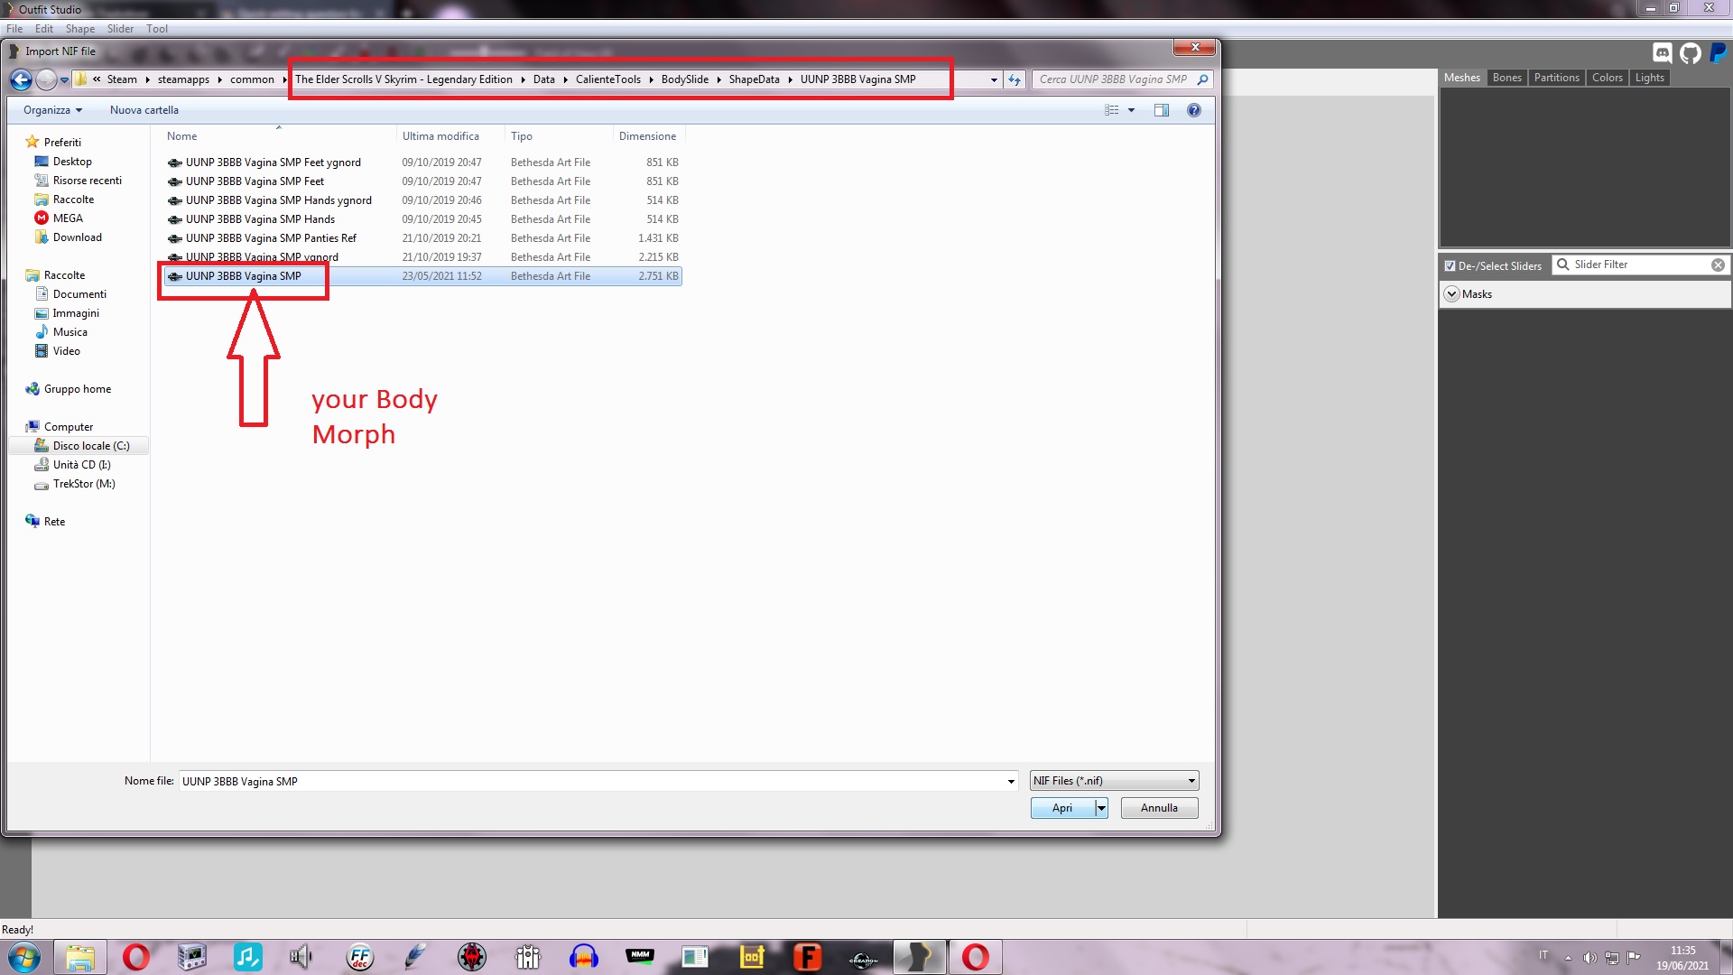Toggle De-/Select Sliders checkbox
Image resolution: width=1733 pixels, height=975 pixels.
click(x=1450, y=266)
